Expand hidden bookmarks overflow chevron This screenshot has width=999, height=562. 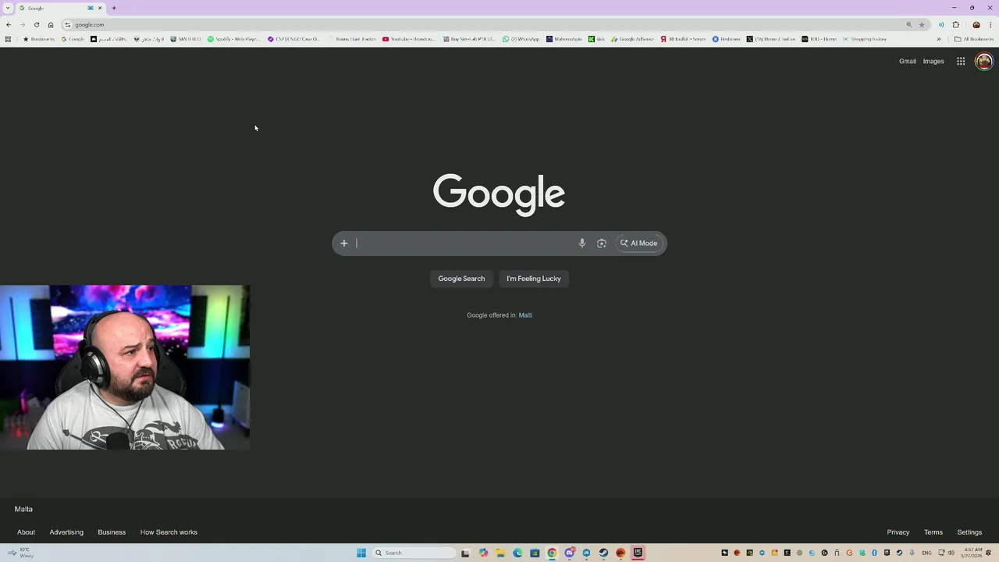point(939,39)
